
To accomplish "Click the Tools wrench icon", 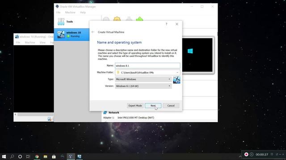I will (61, 22).
